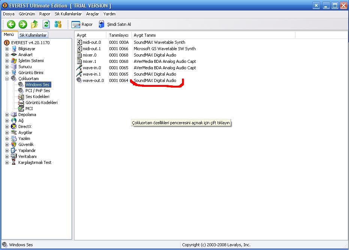The image size is (349, 250).
Task: Switch to the Menü sidebar tab
Action: pos(9,35)
